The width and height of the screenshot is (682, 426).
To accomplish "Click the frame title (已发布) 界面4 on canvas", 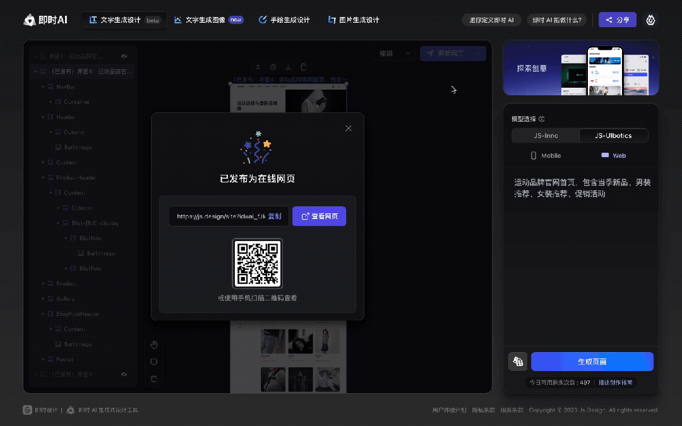I will [x=287, y=80].
